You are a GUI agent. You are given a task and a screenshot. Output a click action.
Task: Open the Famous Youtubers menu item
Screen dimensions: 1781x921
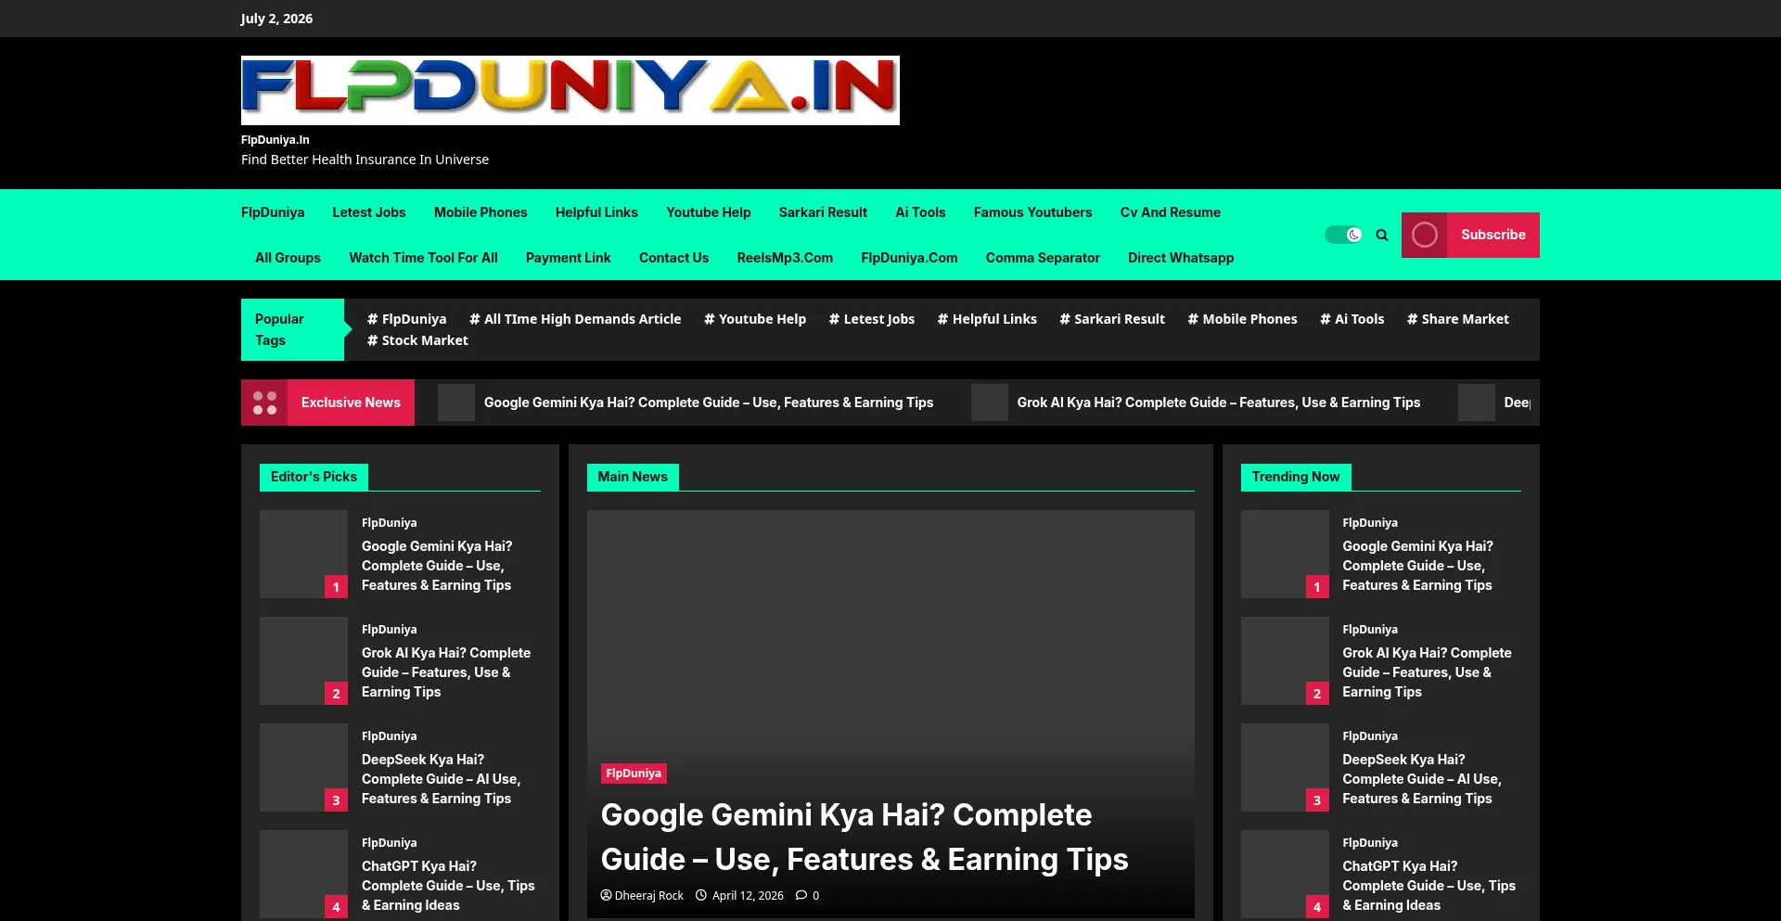[1032, 212]
